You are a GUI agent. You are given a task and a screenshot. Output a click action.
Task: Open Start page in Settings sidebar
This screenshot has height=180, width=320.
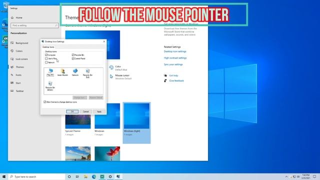click(15, 83)
